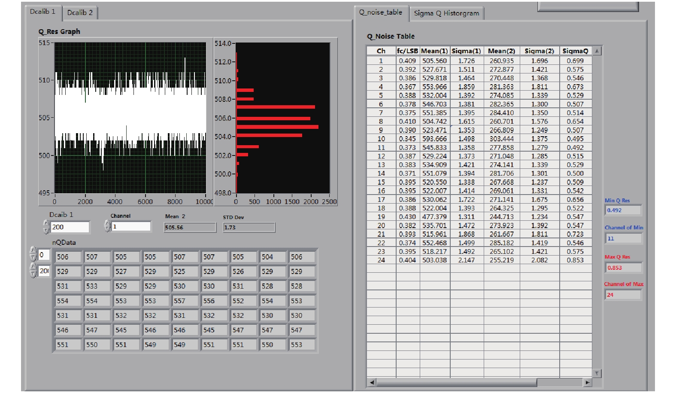The height and width of the screenshot is (393, 676).
Task: Click the table's scroll up arrow
Action: click(x=597, y=51)
